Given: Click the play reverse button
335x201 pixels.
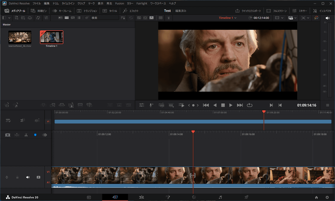Looking at the screenshot, I should coord(215,105).
